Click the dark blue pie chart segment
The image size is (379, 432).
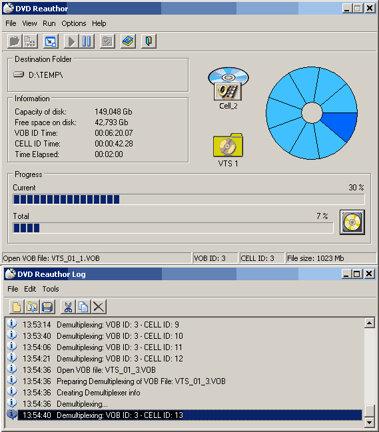(340, 126)
